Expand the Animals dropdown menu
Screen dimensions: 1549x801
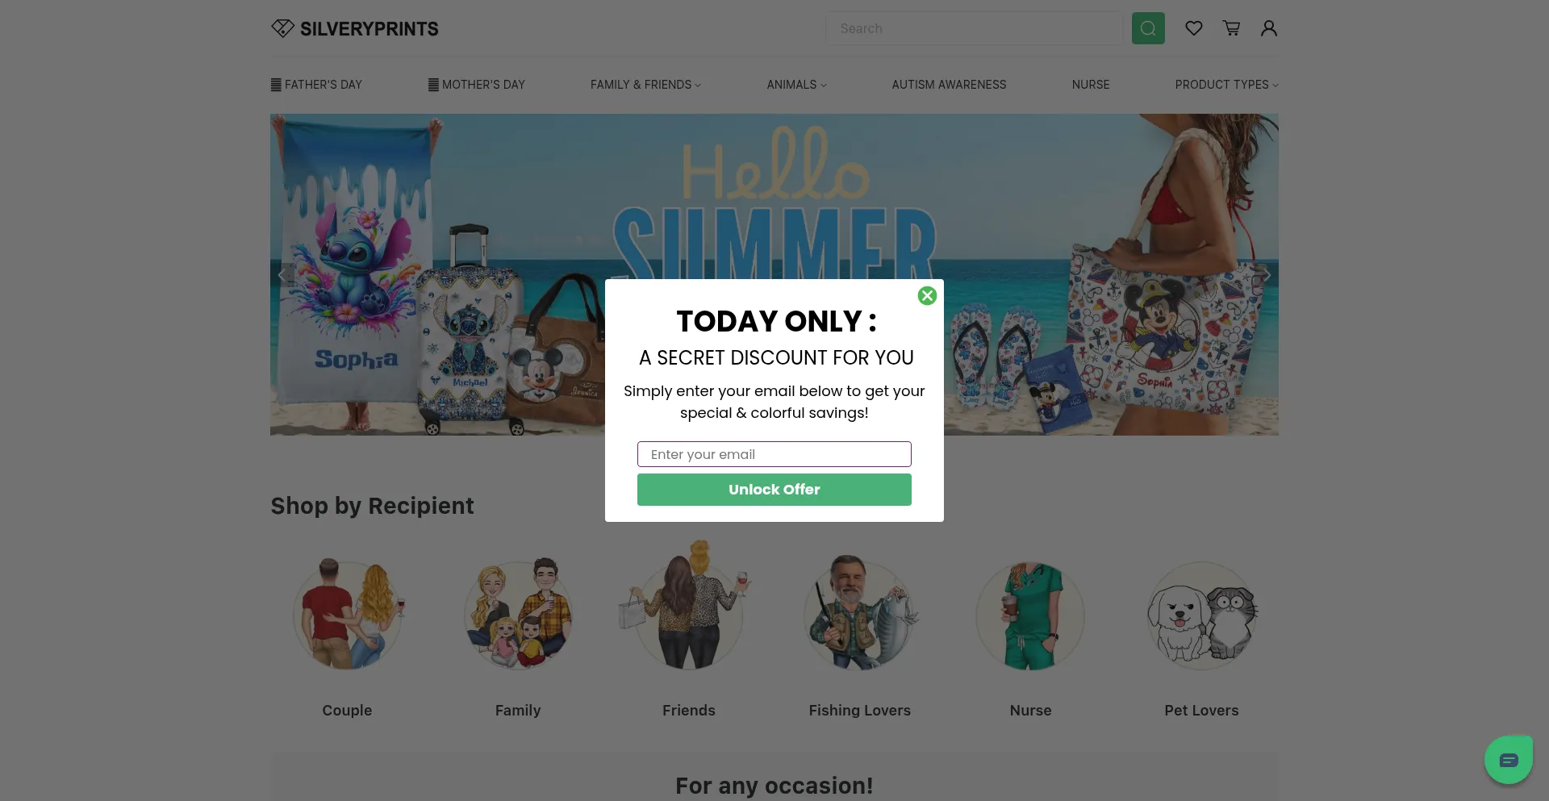[x=796, y=85]
